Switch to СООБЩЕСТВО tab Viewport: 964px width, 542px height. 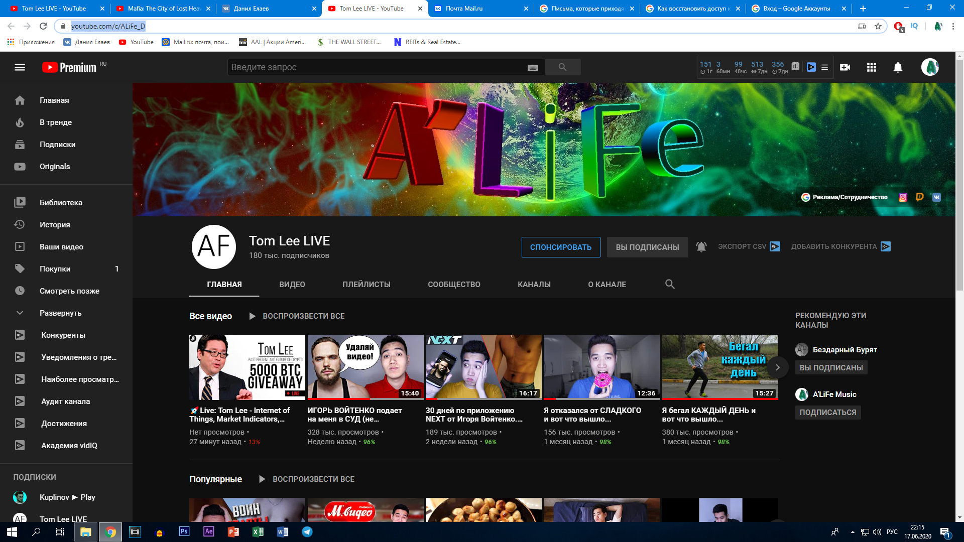pos(454,285)
